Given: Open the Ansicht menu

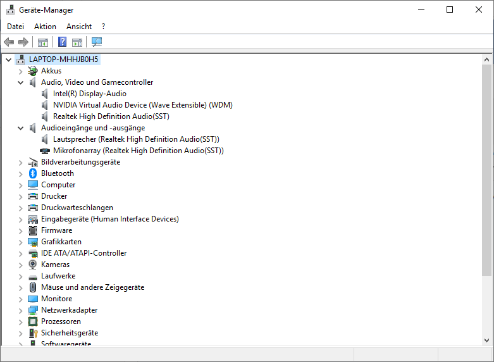Looking at the screenshot, I should tap(79, 27).
